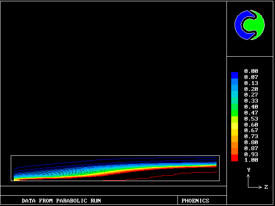Click the 0.33 legend value
275x206 pixels.
click(x=251, y=101)
